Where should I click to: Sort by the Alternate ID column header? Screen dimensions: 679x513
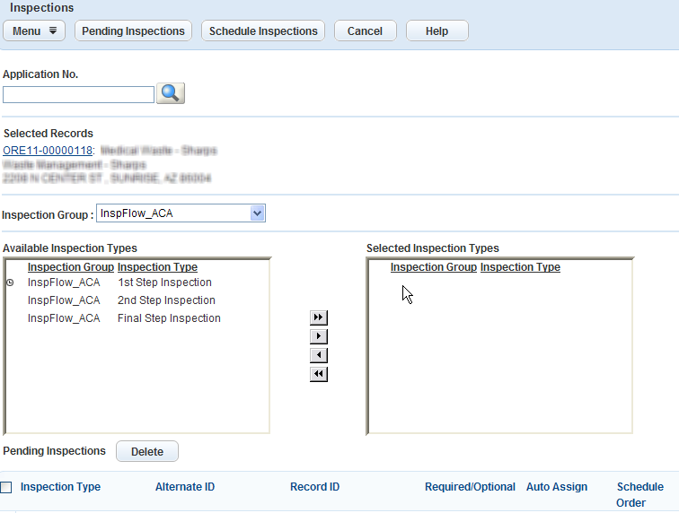pos(185,487)
